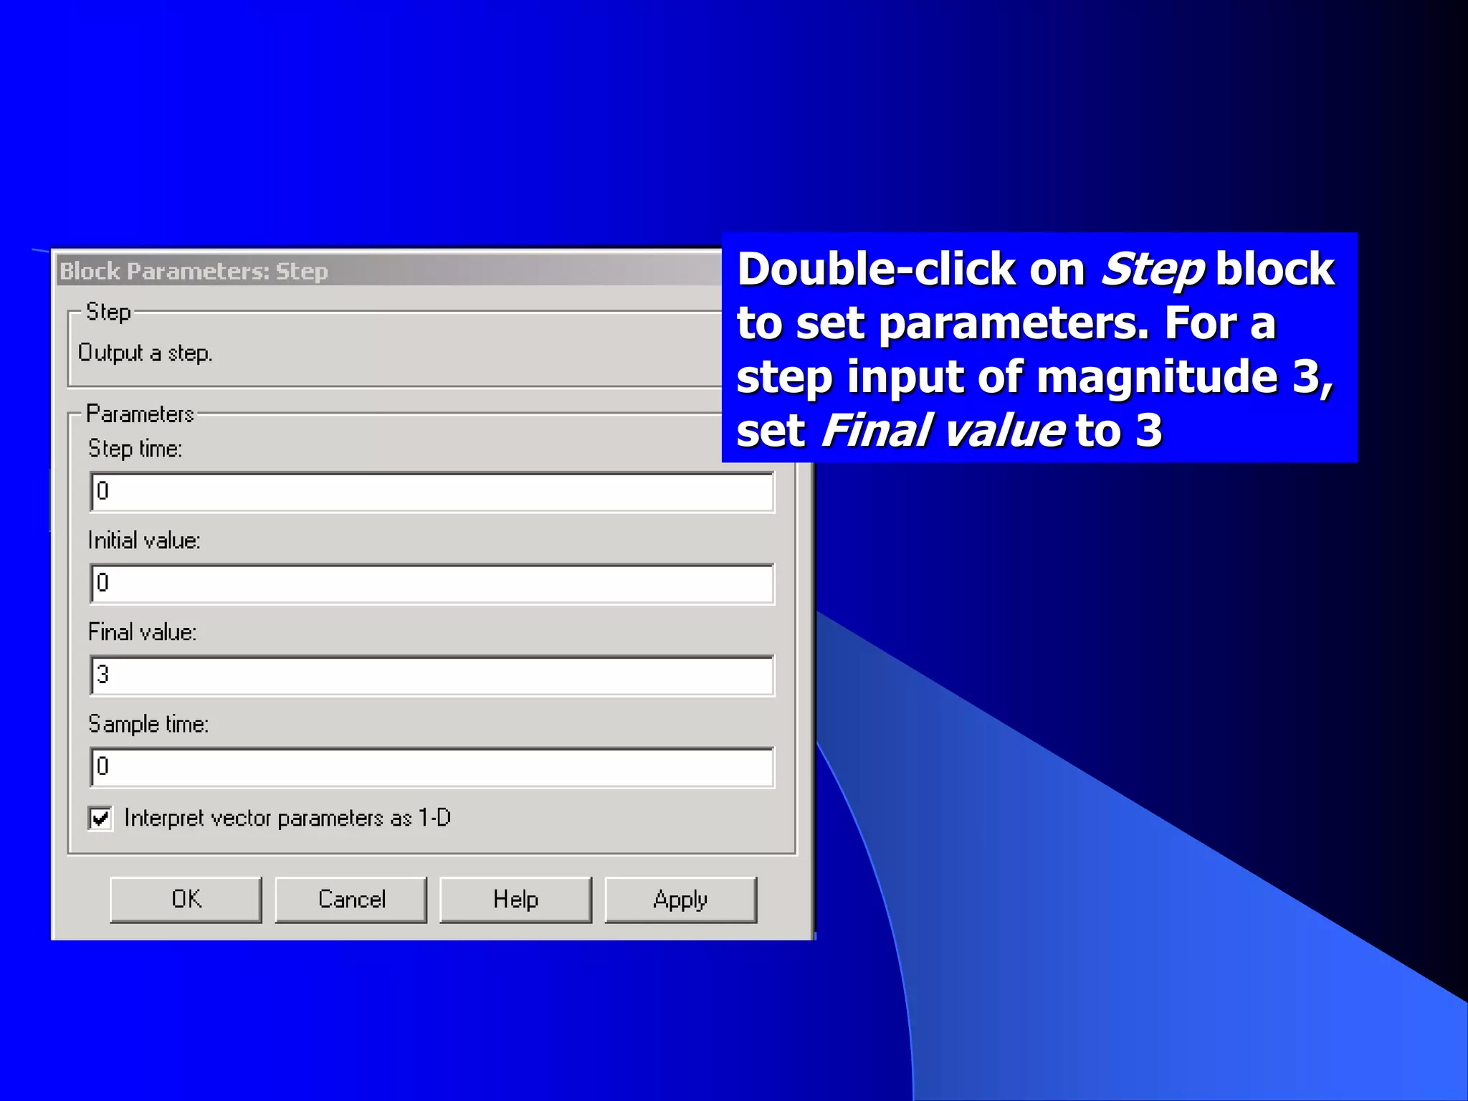Click the 'Interpret vector parameters as 1-D' label text
The image size is (1468, 1101).
click(x=287, y=818)
